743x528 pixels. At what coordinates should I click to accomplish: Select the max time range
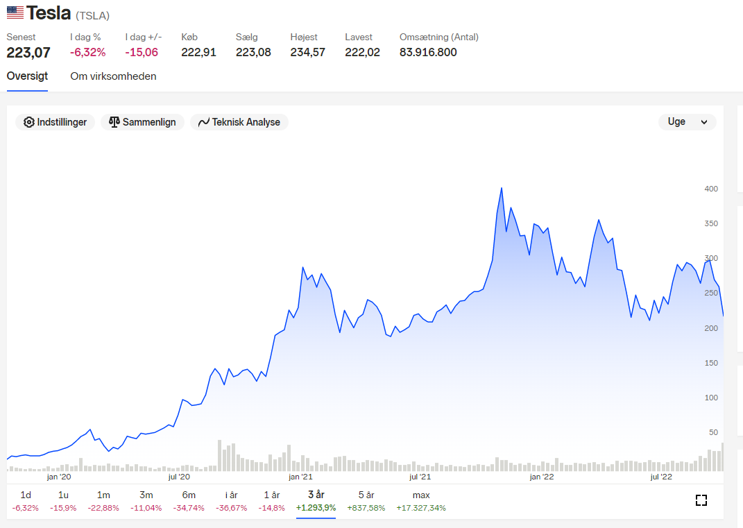tap(421, 501)
